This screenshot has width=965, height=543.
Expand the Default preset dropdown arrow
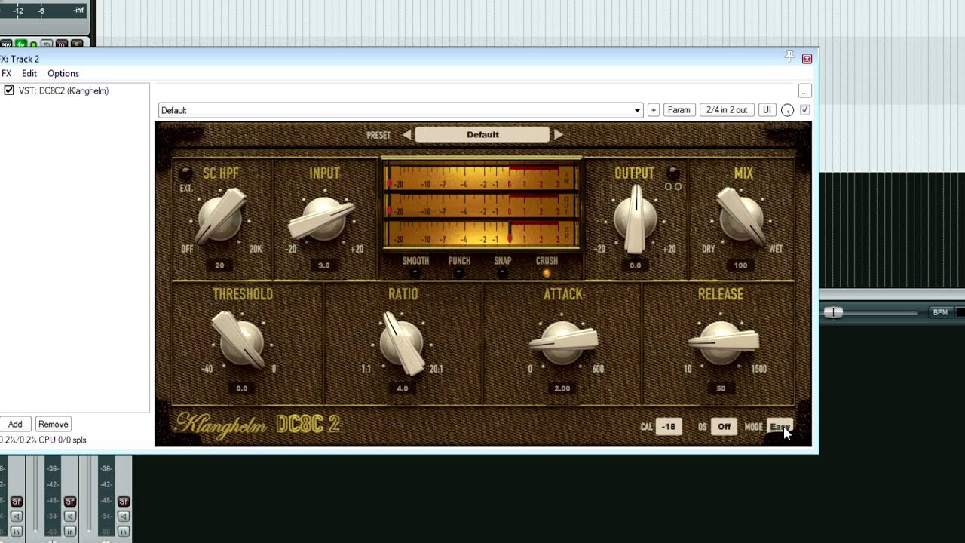[x=637, y=110]
